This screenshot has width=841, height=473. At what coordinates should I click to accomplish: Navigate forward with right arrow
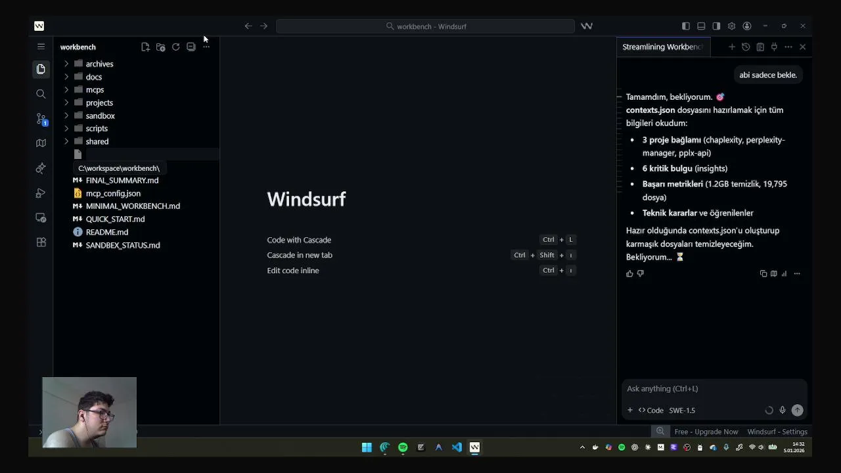click(263, 26)
